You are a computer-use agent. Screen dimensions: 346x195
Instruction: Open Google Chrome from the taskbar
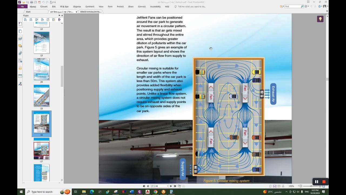pyautogui.click(x=155, y=192)
